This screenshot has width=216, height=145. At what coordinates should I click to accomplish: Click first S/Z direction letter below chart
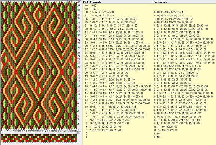(x=2, y=143)
